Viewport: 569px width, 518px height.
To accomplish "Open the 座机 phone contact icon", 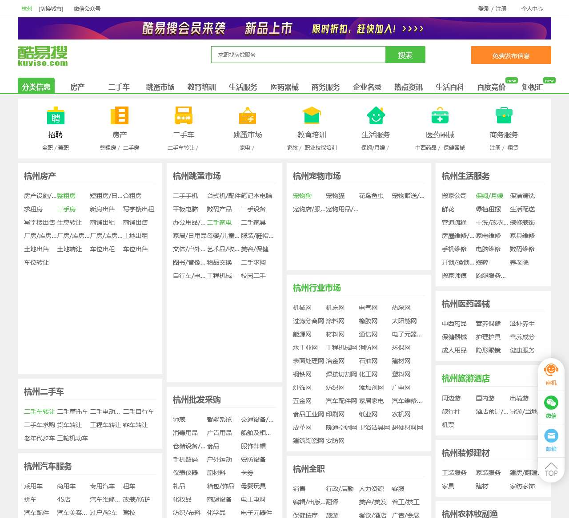I will 551,371.
